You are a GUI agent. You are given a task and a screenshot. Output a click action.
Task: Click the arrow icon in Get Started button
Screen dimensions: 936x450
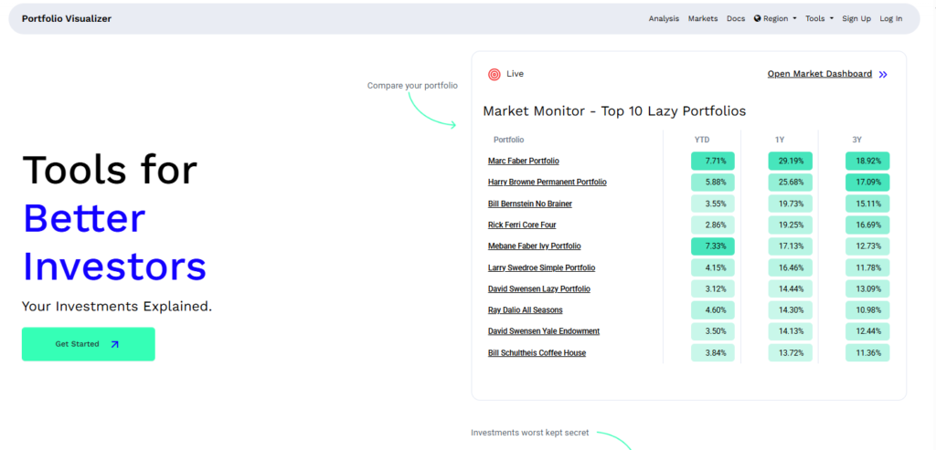pos(114,344)
